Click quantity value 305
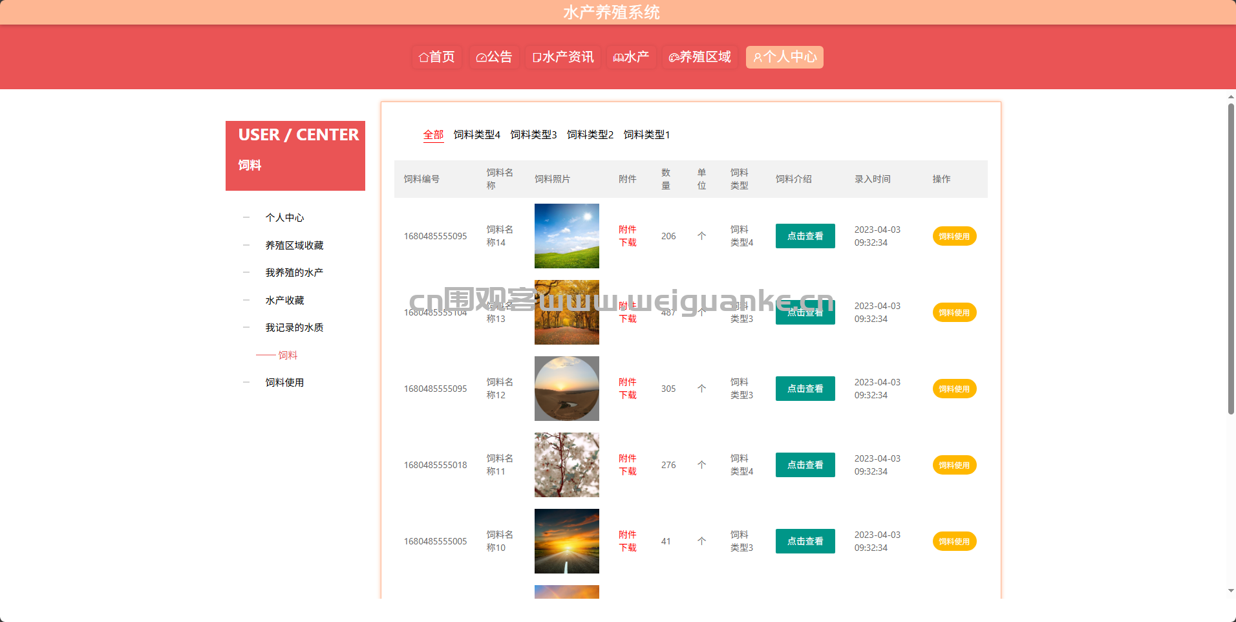The width and height of the screenshot is (1236, 622). coord(668,389)
